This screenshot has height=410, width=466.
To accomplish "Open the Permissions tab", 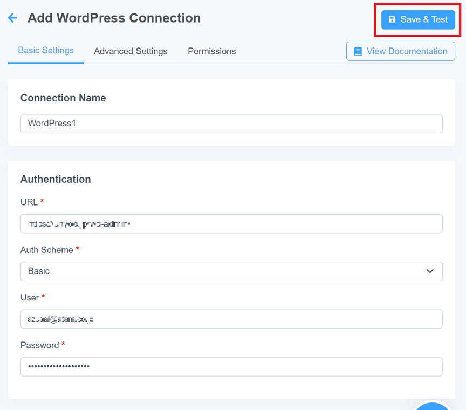I will pyautogui.click(x=211, y=51).
